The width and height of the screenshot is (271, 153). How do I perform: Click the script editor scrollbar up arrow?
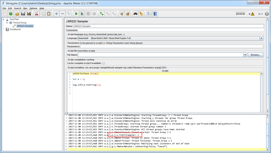(262, 74)
